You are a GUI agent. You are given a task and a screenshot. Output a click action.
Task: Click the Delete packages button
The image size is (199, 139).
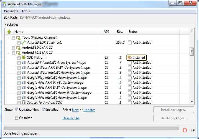[174, 118]
